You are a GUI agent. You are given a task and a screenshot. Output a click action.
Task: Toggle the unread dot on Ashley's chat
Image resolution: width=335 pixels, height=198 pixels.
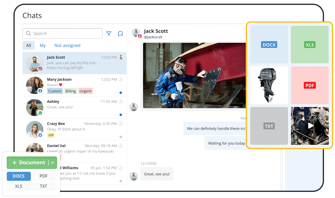(120, 115)
